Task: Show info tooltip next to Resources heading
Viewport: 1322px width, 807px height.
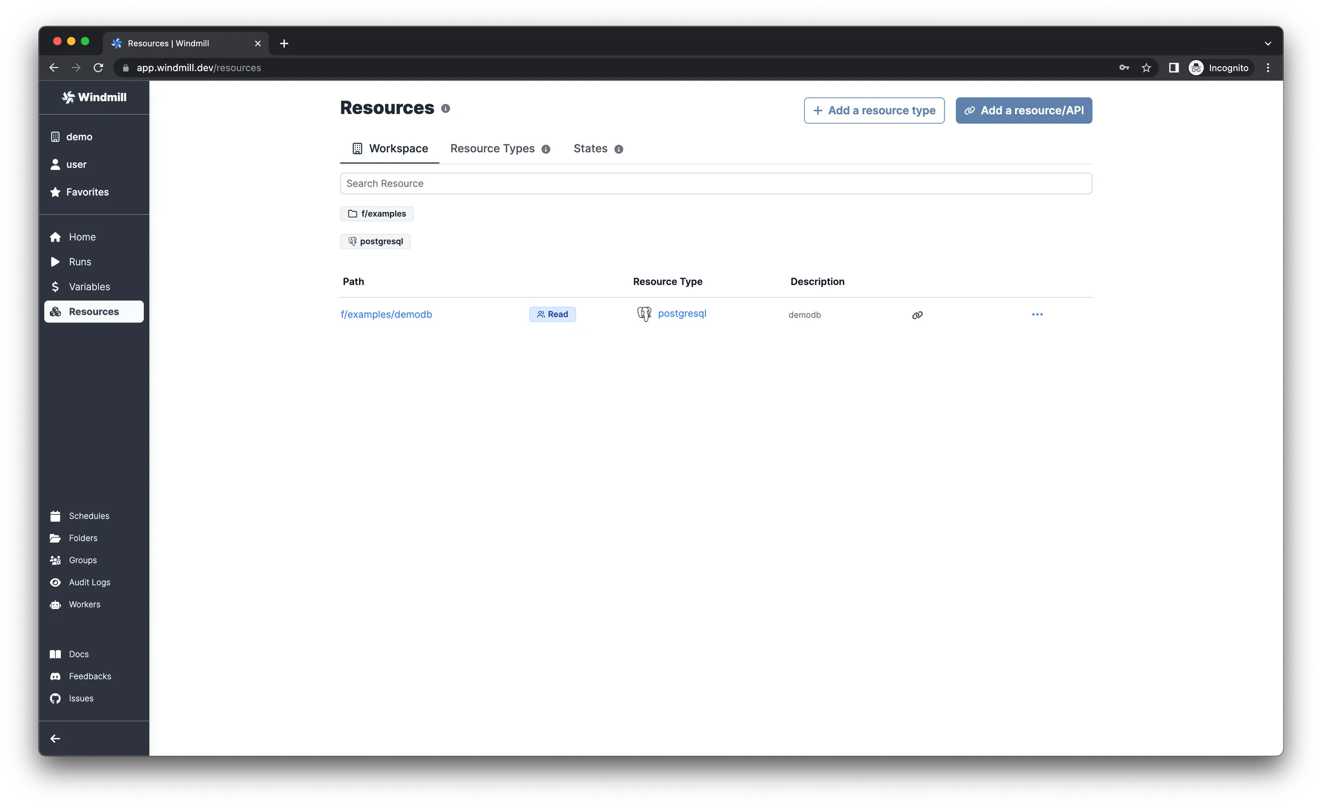Action: tap(446, 108)
